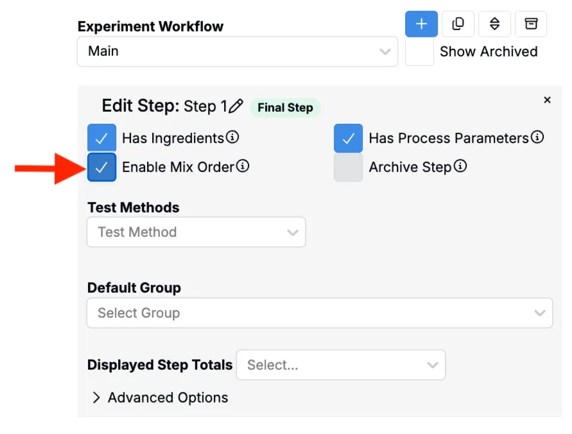Uncheck the Has Ingredients checkbox
This screenshot has width=572, height=434.
[x=102, y=138]
